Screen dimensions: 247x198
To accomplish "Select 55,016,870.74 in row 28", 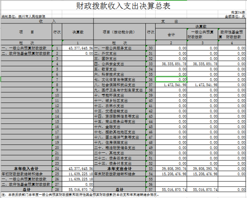I will click(x=78, y=189).
